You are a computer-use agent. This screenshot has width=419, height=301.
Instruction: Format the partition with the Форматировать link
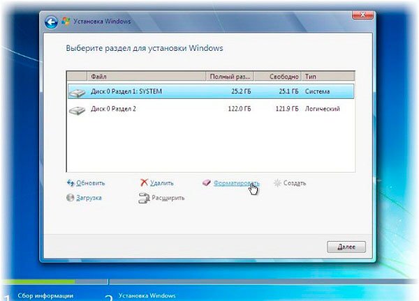click(237, 183)
